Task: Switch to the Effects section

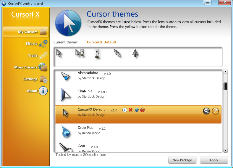Action: (37, 44)
